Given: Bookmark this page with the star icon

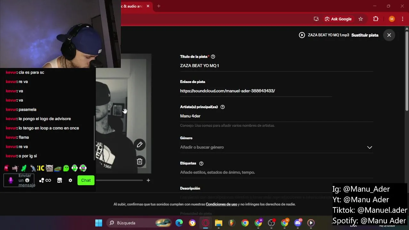Looking at the screenshot, I should pos(360,19).
